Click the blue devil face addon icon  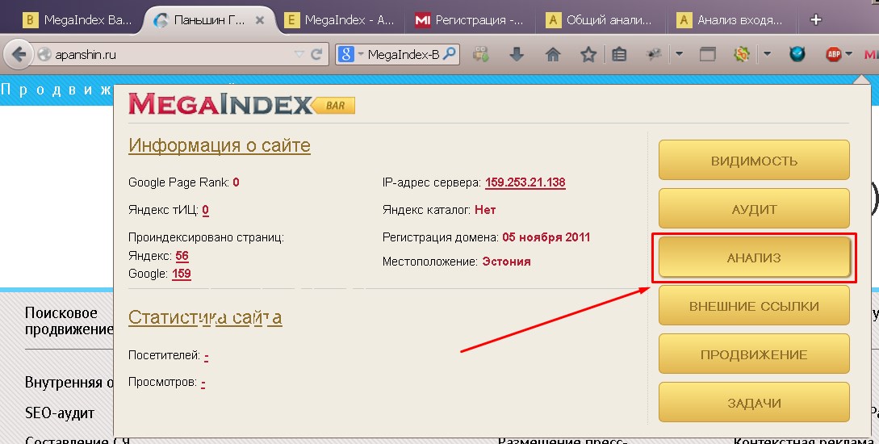pyautogui.click(x=797, y=54)
